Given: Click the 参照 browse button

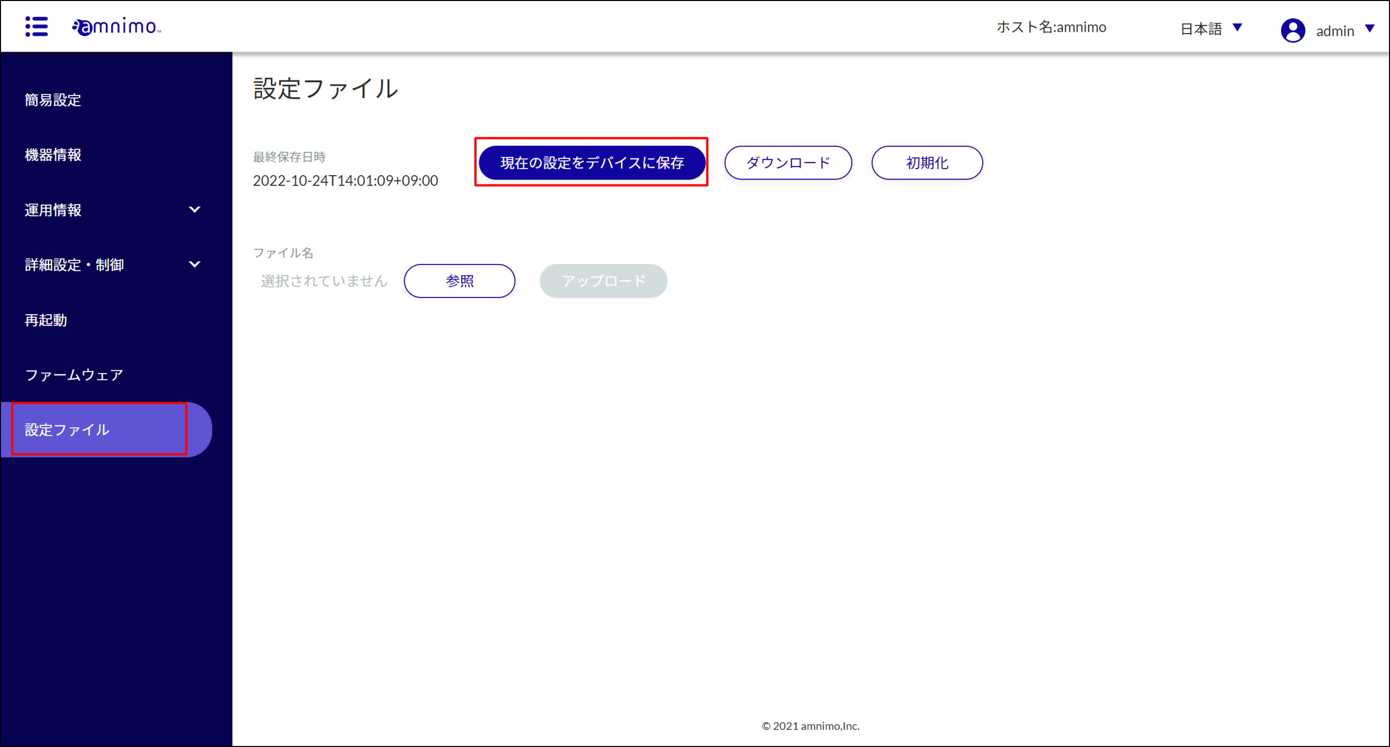Looking at the screenshot, I should (460, 281).
